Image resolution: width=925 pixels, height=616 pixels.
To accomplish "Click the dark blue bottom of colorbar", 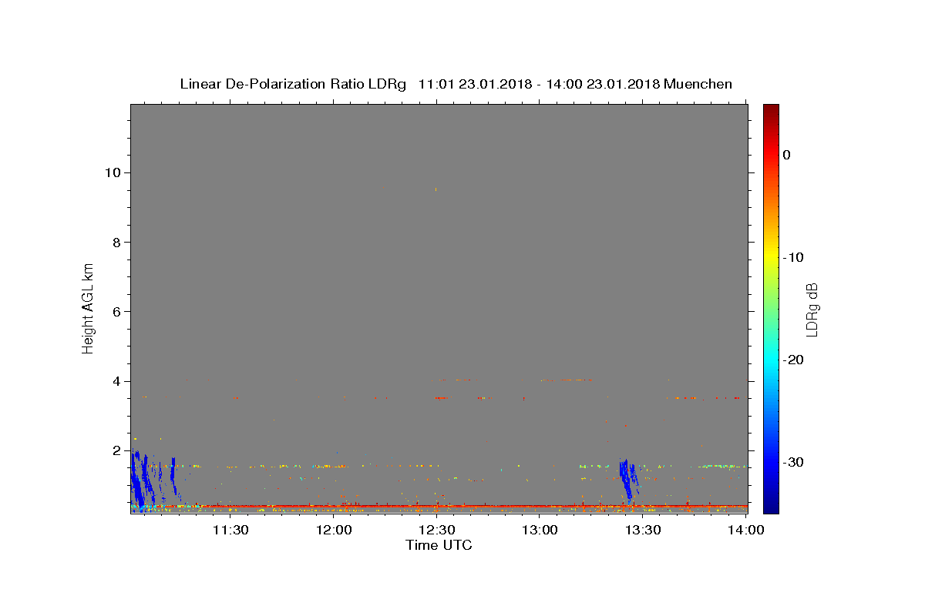I will 771,504.
